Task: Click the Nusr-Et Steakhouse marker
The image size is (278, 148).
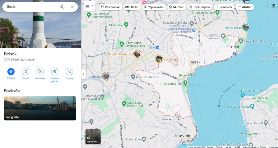Action: click(x=137, y=54)
